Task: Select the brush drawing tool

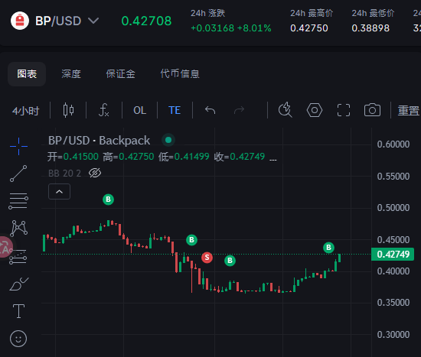Action: tap(19, 284)
